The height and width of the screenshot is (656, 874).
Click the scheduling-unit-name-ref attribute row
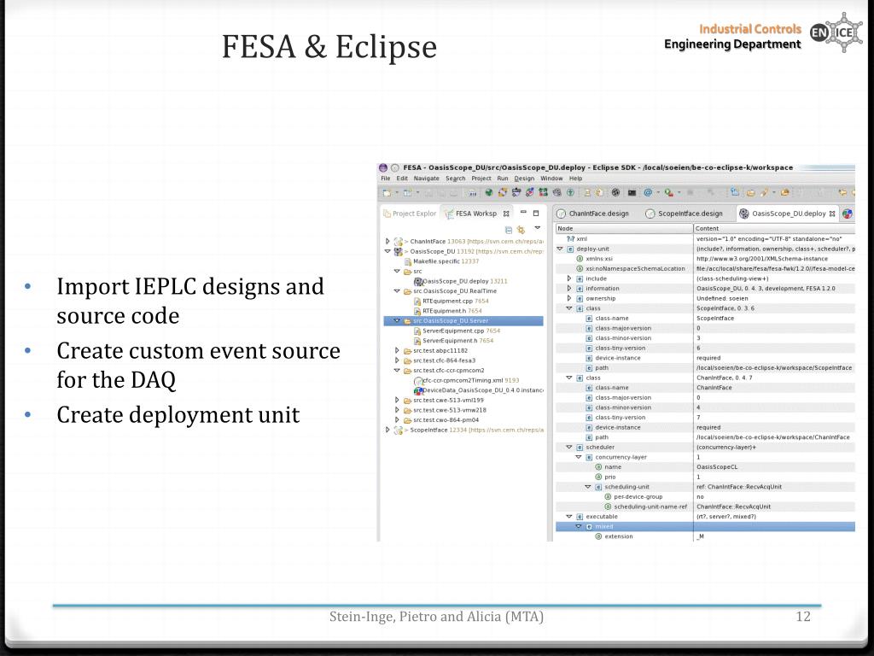tap(705, 507)
